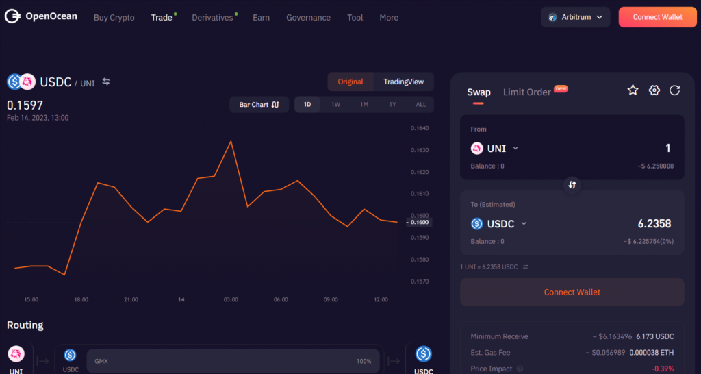Image resolution: width=701 pixels, height=374 pixels.
Task: Click the 0.1597 current price text
Action: 25,105
